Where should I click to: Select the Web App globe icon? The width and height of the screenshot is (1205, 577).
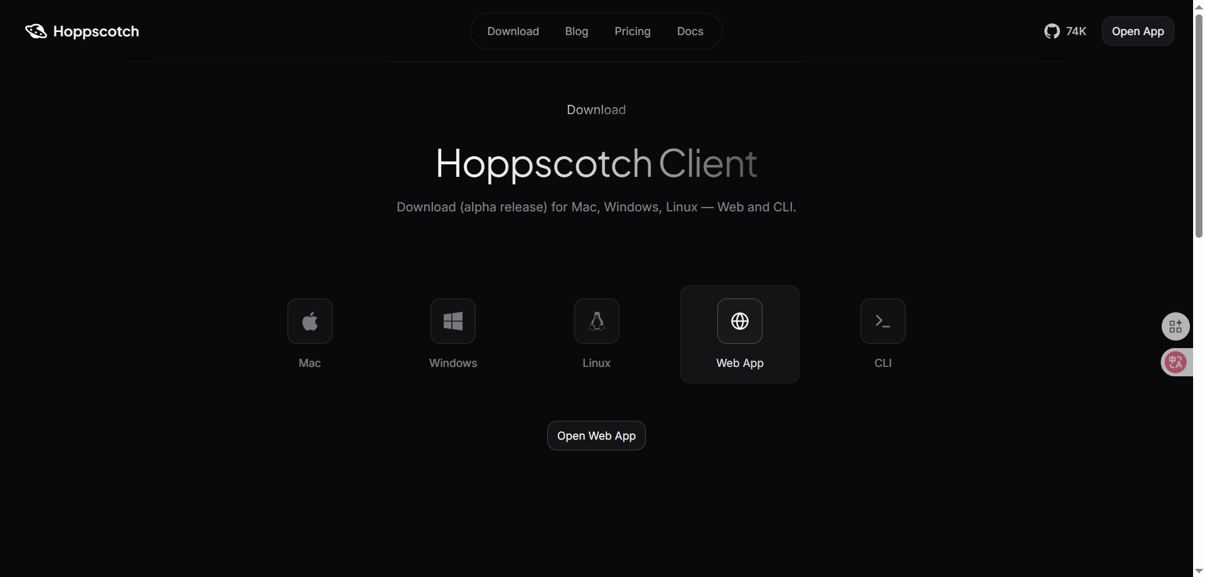click(740, 321)
